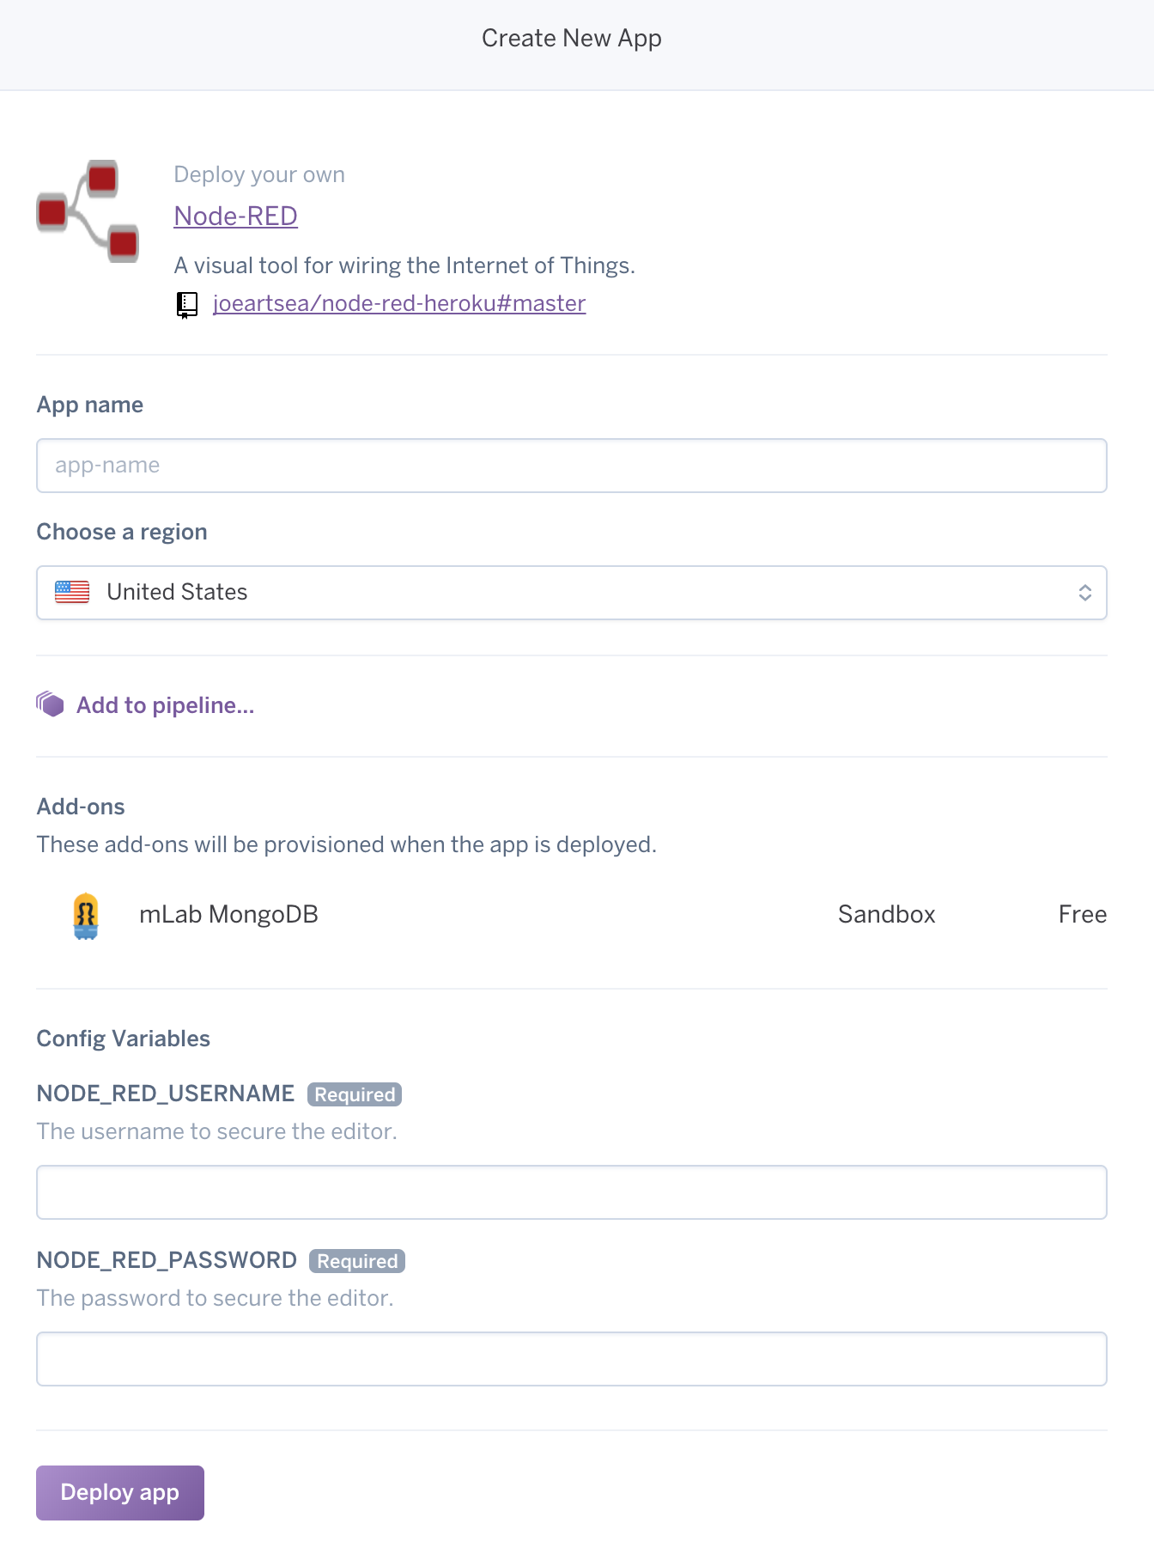
Task: Focus the NODE_RED_USERNAME input field
Action: tap(571, 1192)
